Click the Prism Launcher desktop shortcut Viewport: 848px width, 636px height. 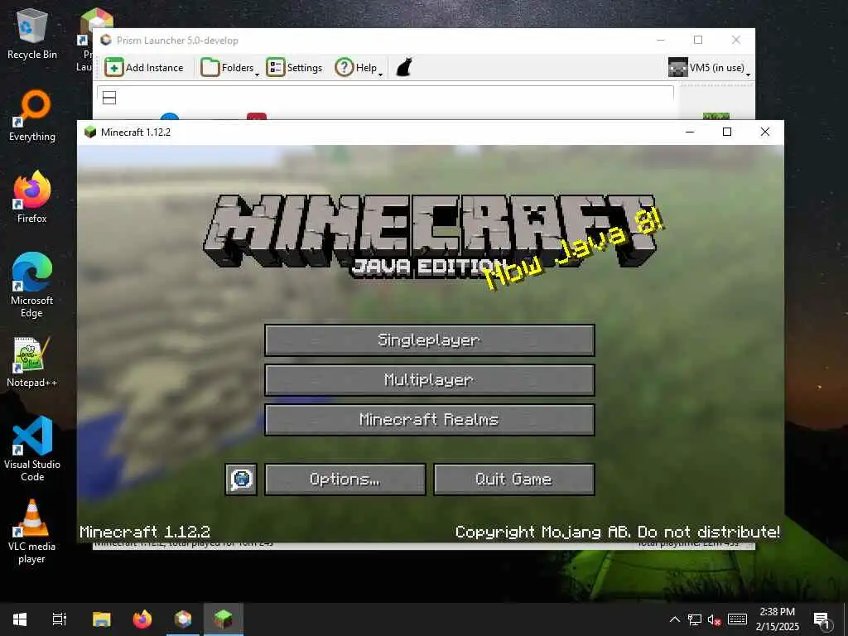(85, 41)
